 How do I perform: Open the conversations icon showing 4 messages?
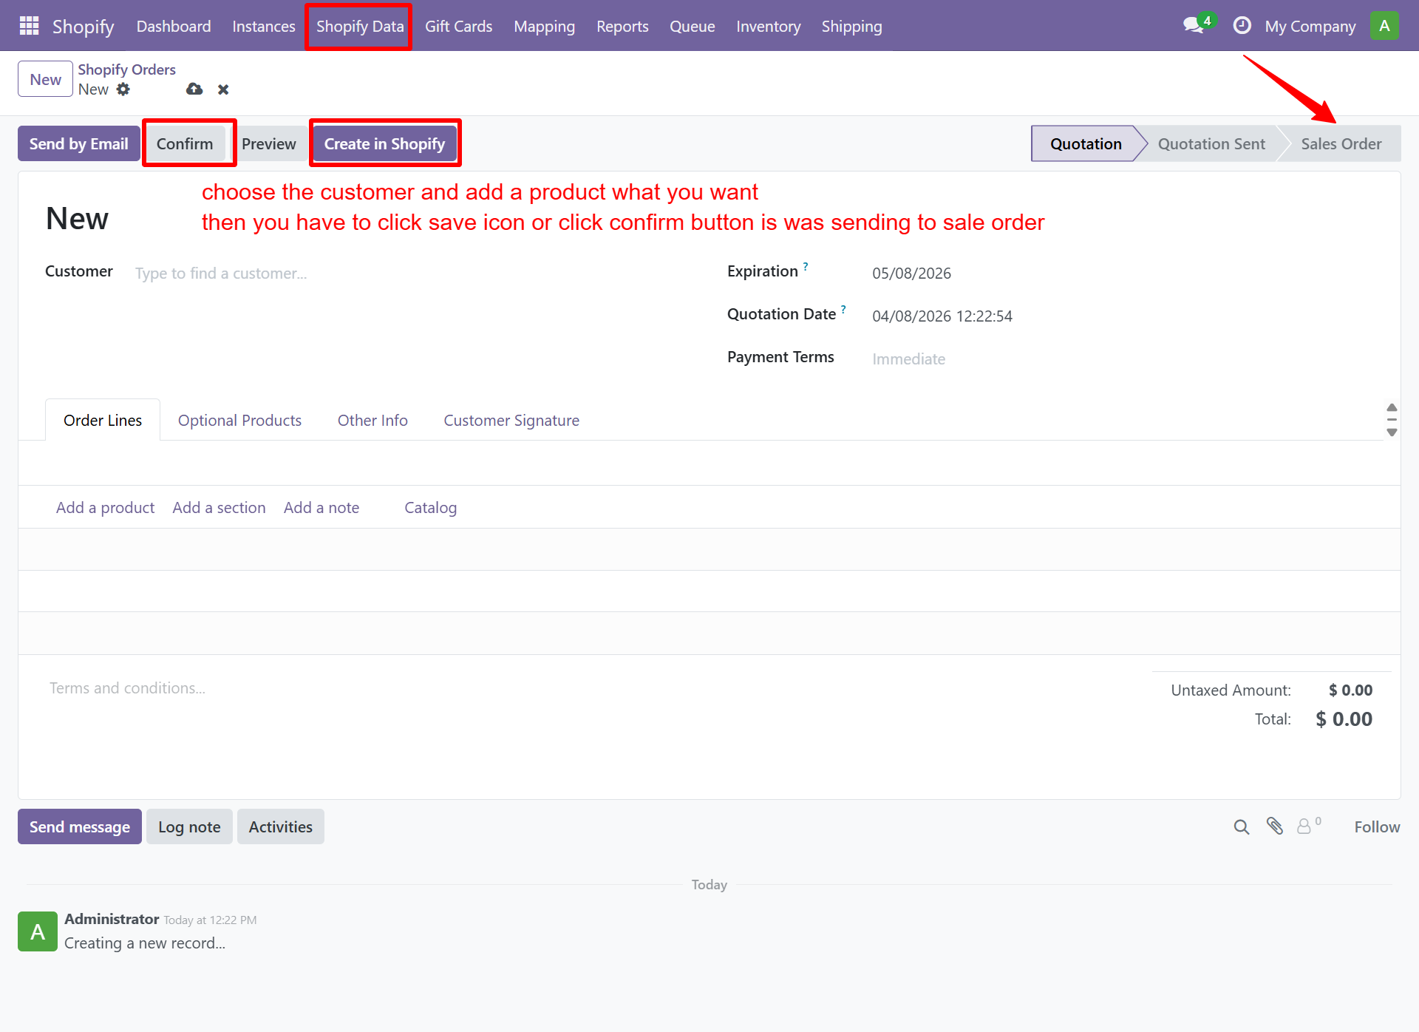(1191, 25)
